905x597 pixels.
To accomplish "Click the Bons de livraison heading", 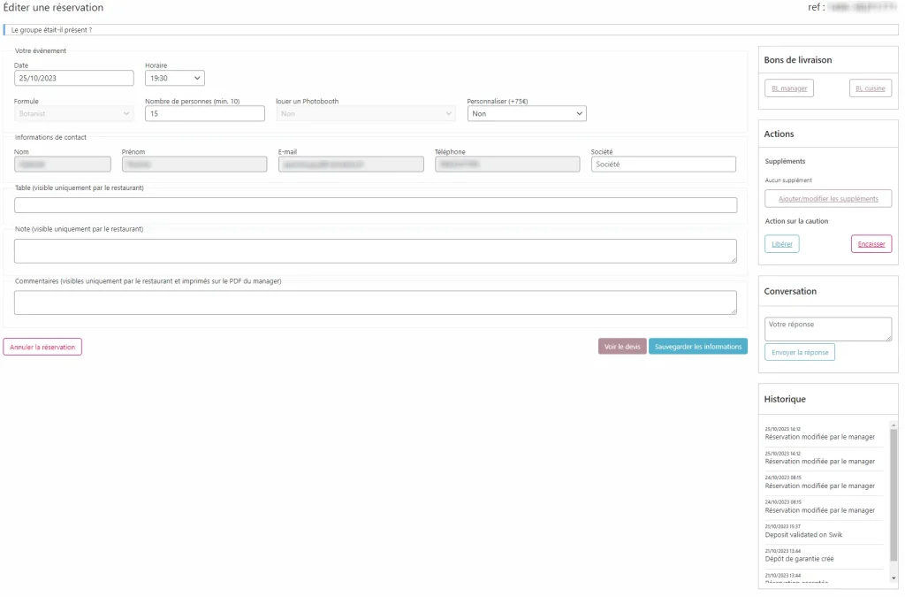I will tap(798, 60).
